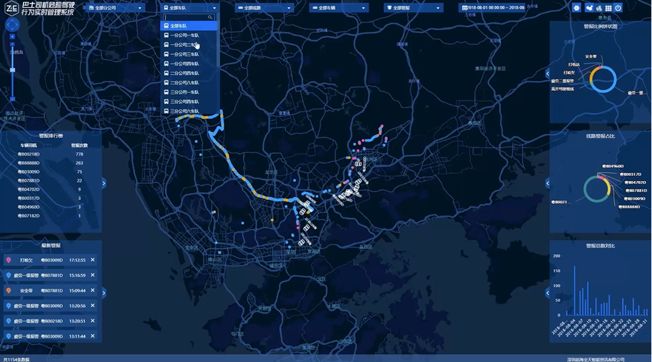
Task: Select 一分公司二车队 from the list
Action: click(189, 45)
